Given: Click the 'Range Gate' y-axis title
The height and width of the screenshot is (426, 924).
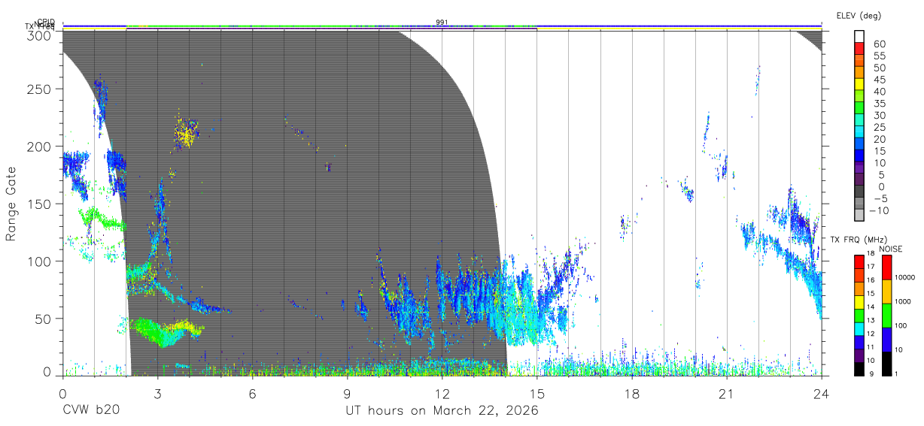Looking at the screenshot, I should (x=11, y=202).
